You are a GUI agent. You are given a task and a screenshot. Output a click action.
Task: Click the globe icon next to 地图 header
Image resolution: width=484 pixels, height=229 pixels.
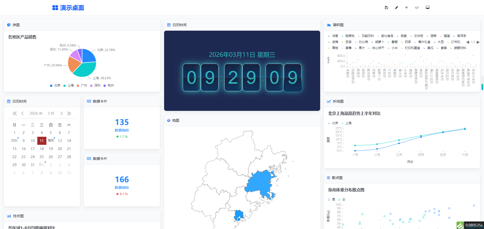pos(168,120)
